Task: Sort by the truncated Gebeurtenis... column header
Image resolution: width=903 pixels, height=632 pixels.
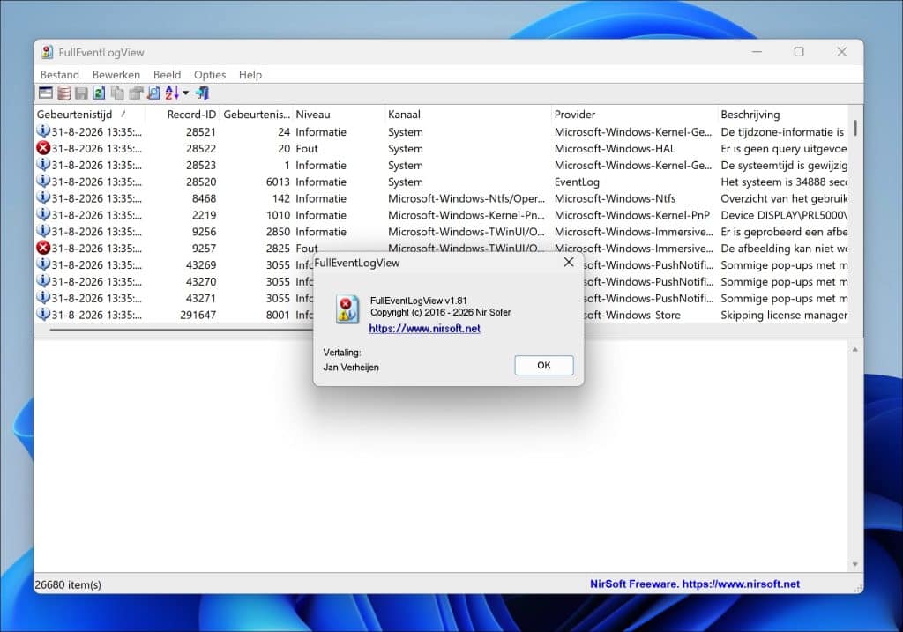Action: point(257,115)
